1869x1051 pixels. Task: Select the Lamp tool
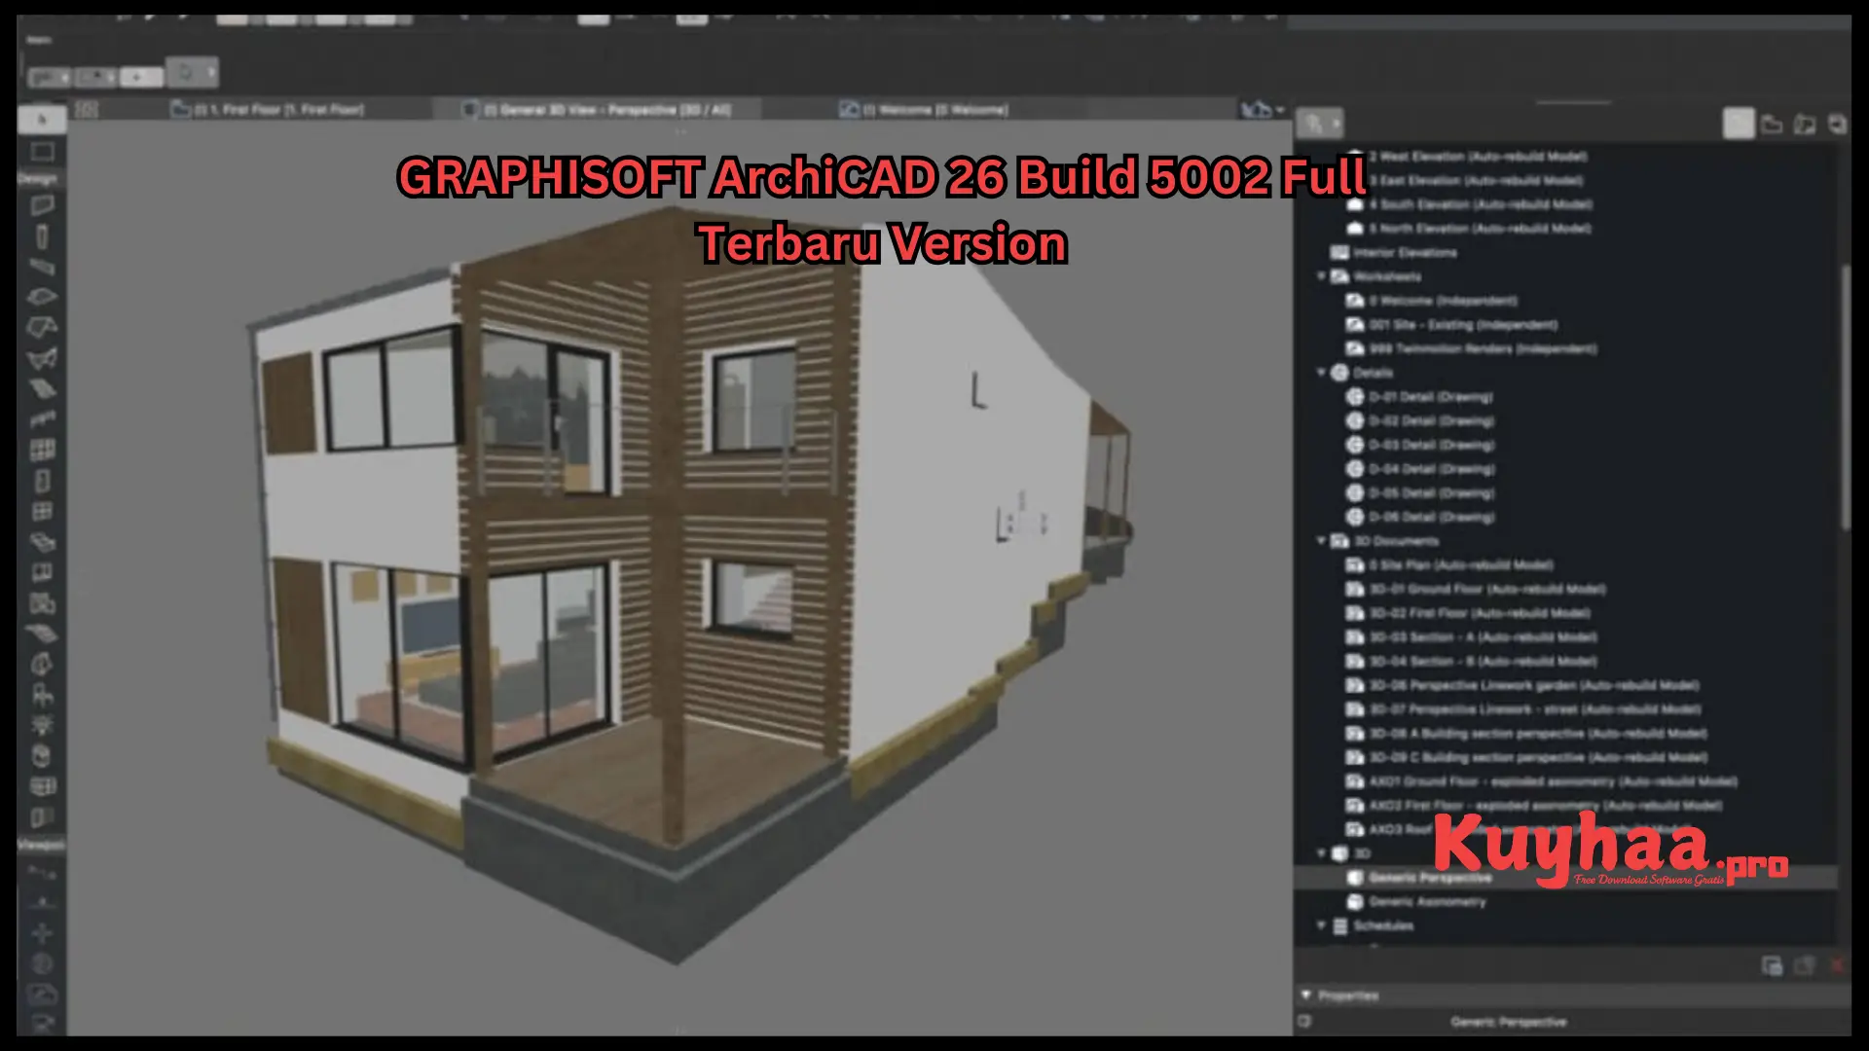coord(42,726)
